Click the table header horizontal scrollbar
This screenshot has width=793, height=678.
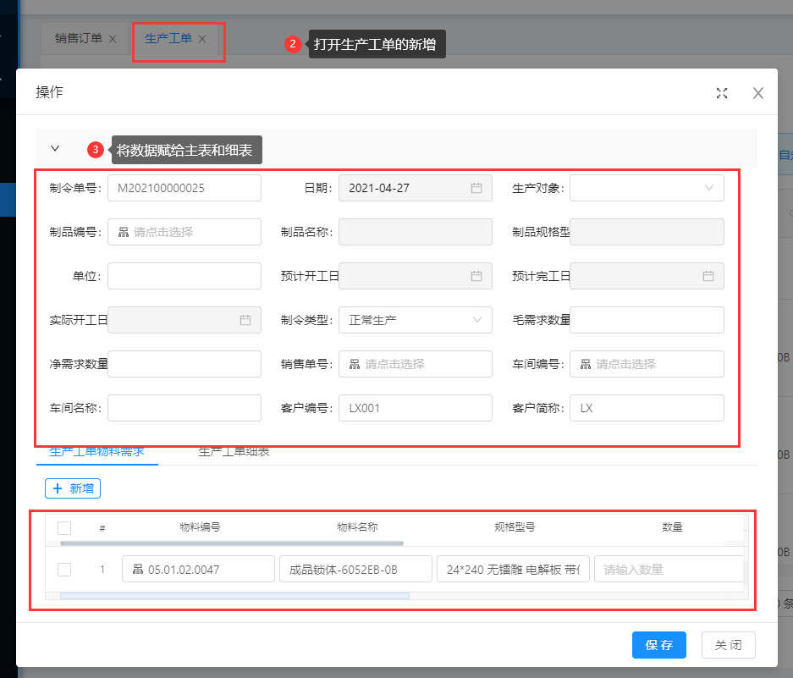coord(232,543)
